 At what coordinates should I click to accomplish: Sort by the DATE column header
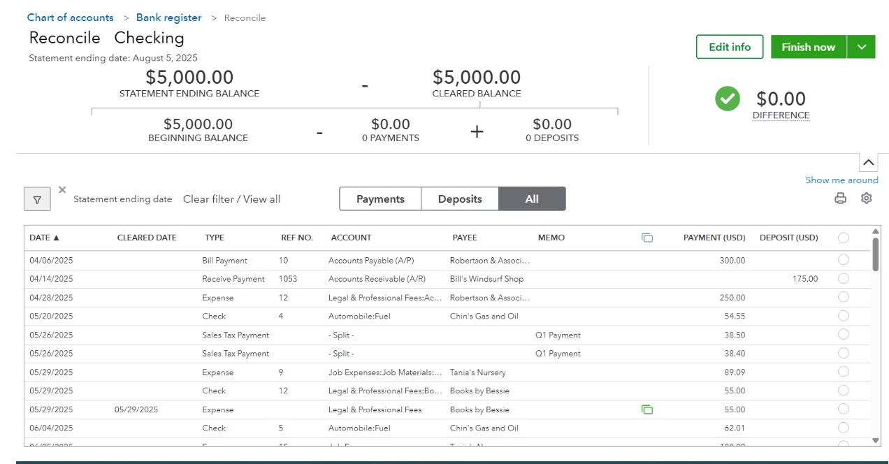click(44, 238)
